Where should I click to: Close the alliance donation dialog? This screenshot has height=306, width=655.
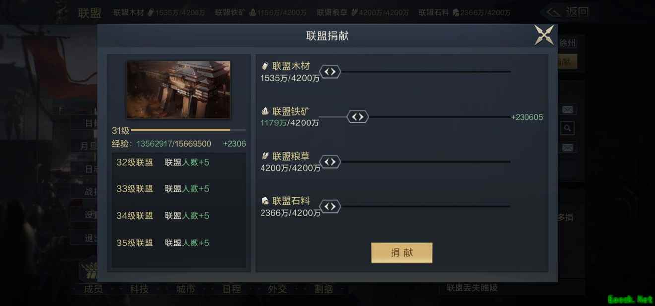pos(544,35)
